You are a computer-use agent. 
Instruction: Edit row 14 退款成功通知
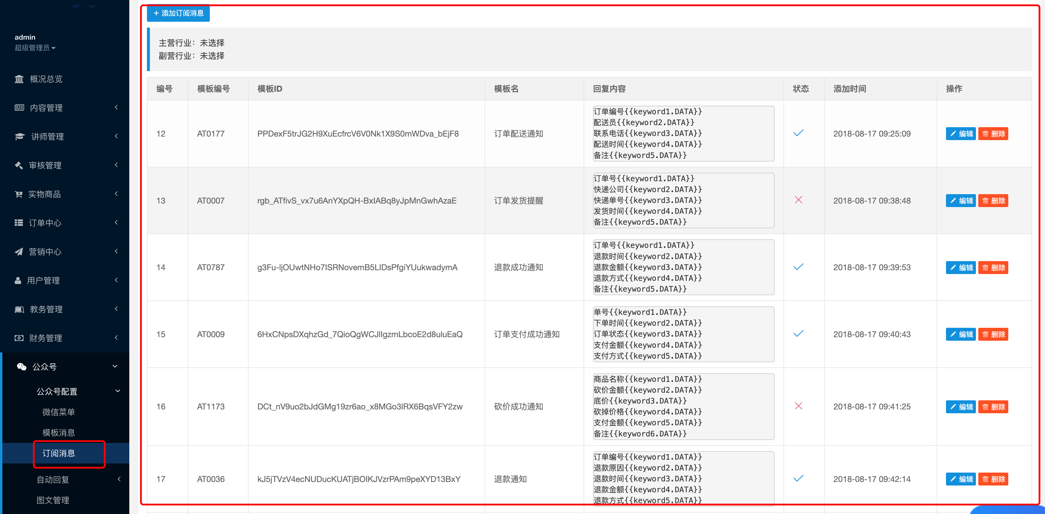coord(961,267)
